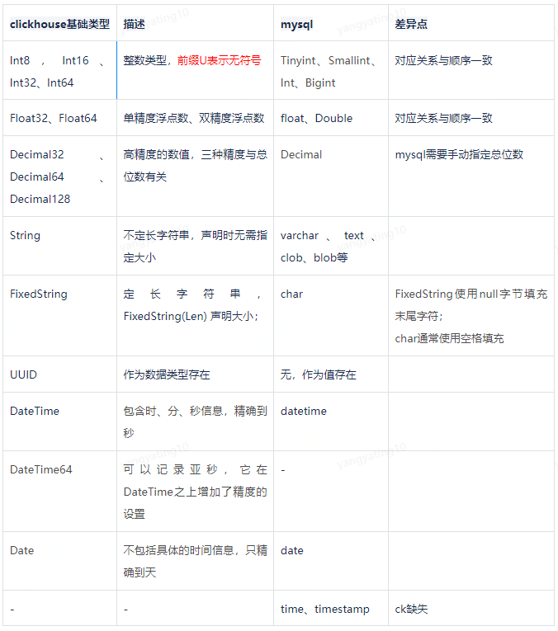Image resolution: width=558 pixels, height=631 pixels.
Task: Select the mysql 'datetime' cell
Action: click(x=330, y=421)
